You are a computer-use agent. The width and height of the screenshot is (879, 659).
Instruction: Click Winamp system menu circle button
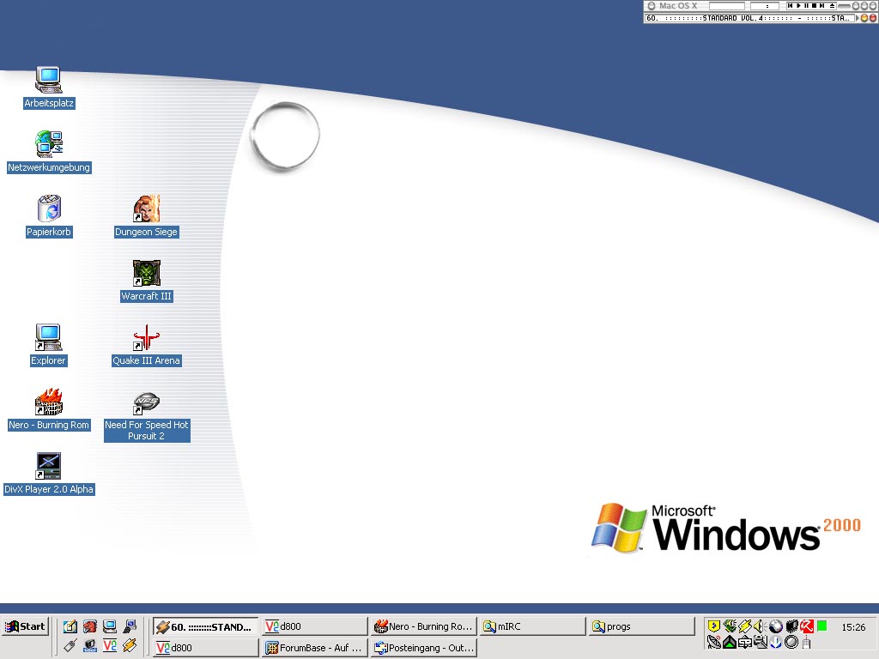(x=651, y=6)
